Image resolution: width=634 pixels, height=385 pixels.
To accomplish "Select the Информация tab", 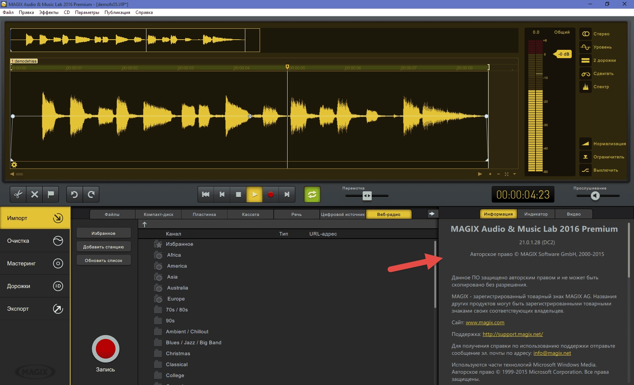I will point(498,214).
